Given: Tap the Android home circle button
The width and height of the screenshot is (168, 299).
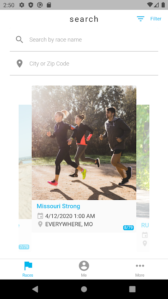Looking at the screenshot, I should coord(84,289).
